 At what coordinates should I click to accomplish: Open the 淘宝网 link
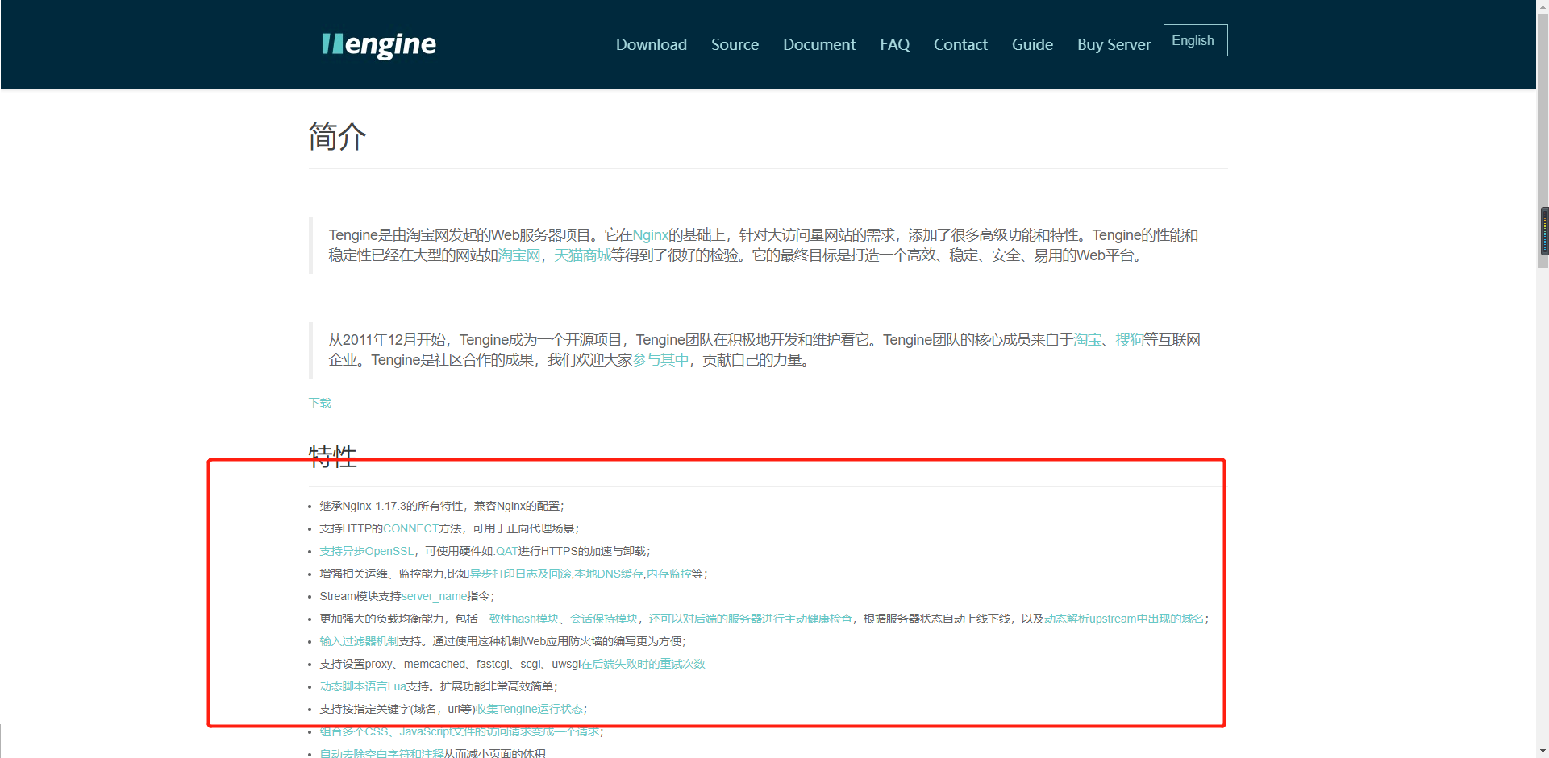(x=519, y=255)
